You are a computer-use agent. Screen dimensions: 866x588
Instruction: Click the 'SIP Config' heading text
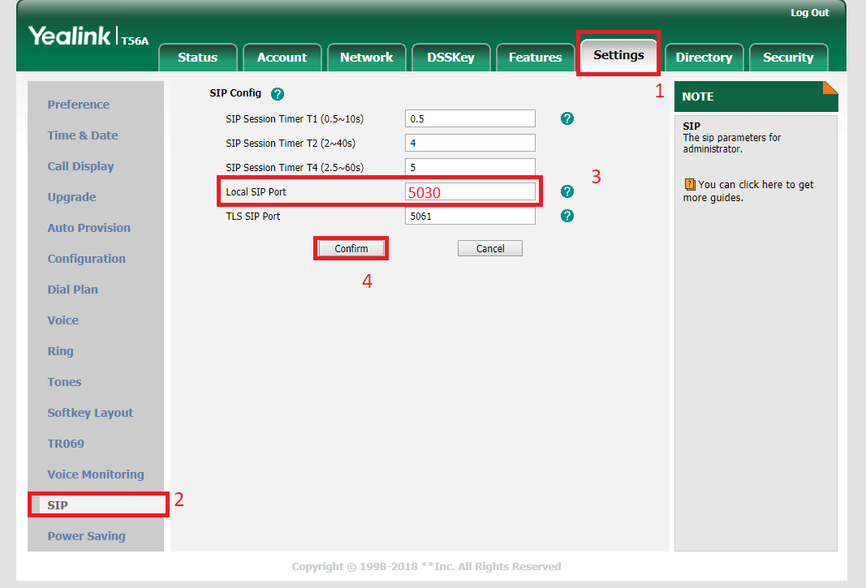[235, 92]
